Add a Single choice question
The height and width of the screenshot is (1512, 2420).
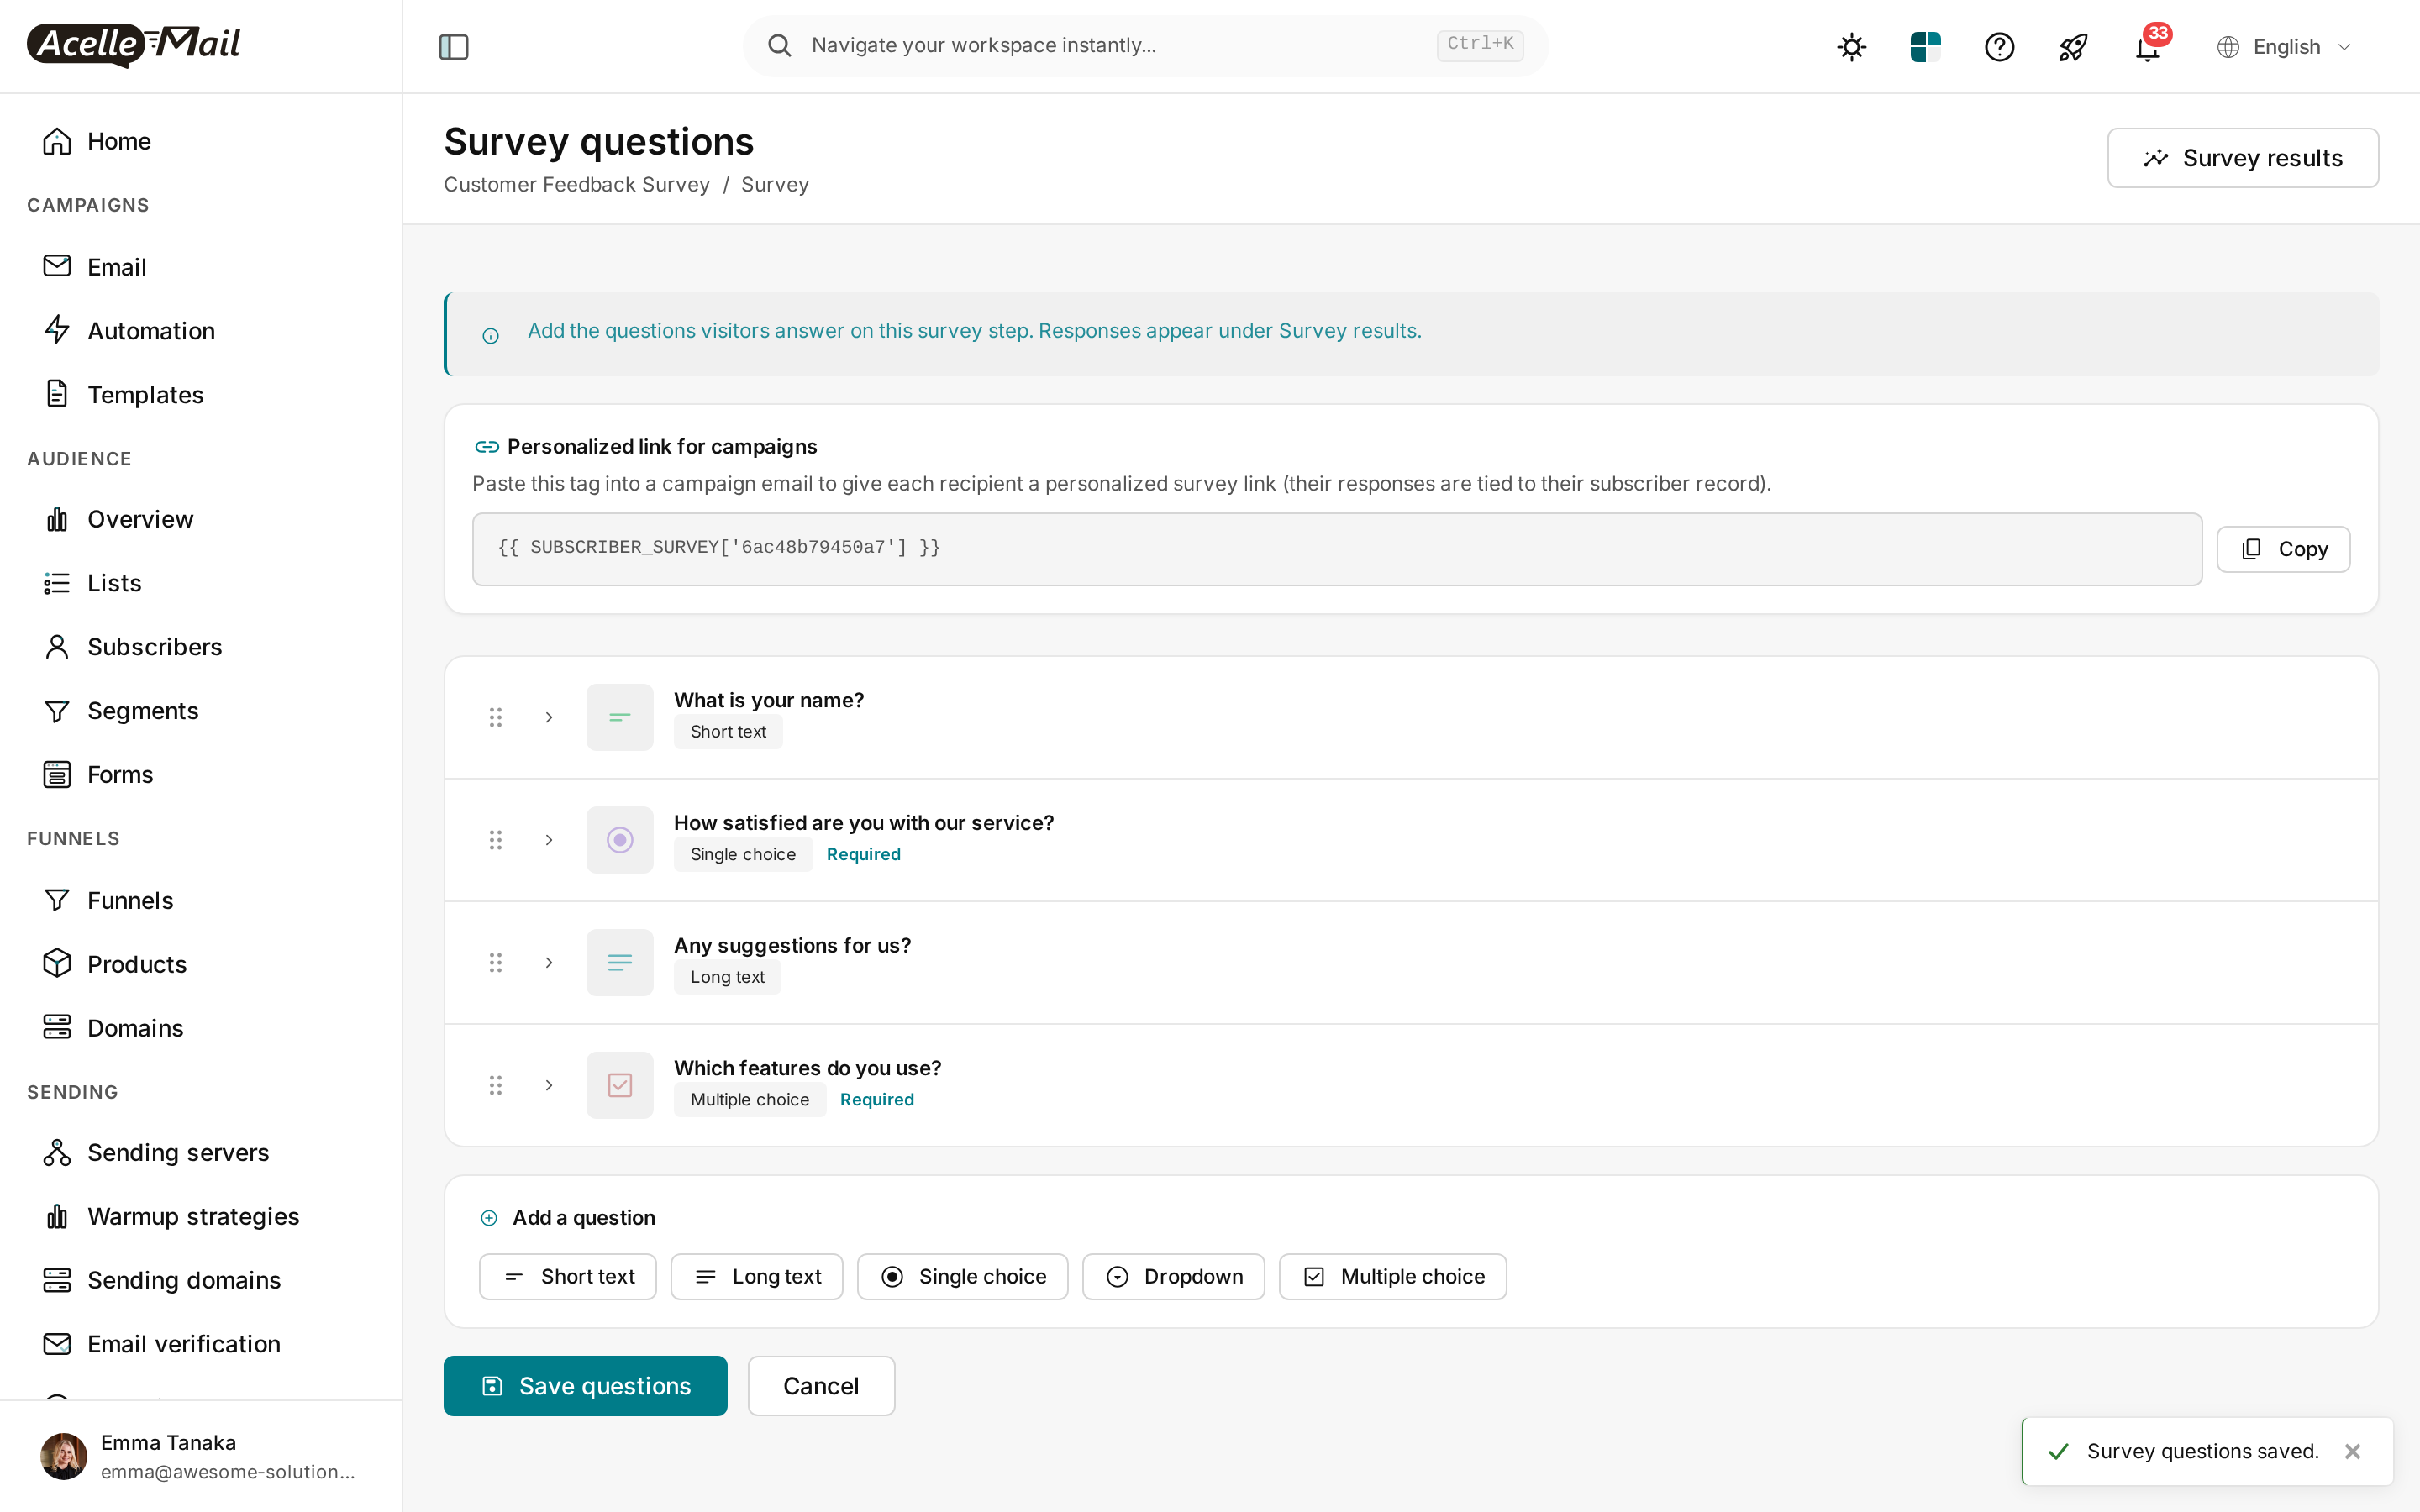pyautogui.click(x=962, y=1277)
